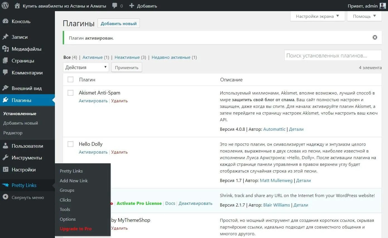388x238 pixels.
Task: Click the Плагин column header
Action: [x=87, y=80]
